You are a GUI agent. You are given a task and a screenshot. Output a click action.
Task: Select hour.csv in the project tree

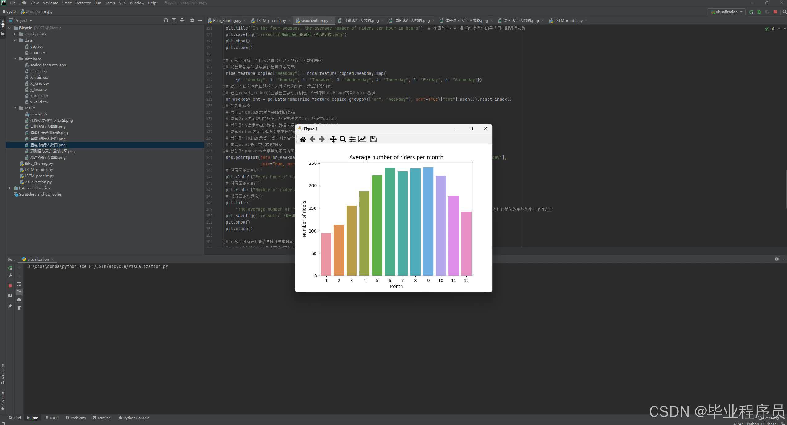click(x=37, y=52)
